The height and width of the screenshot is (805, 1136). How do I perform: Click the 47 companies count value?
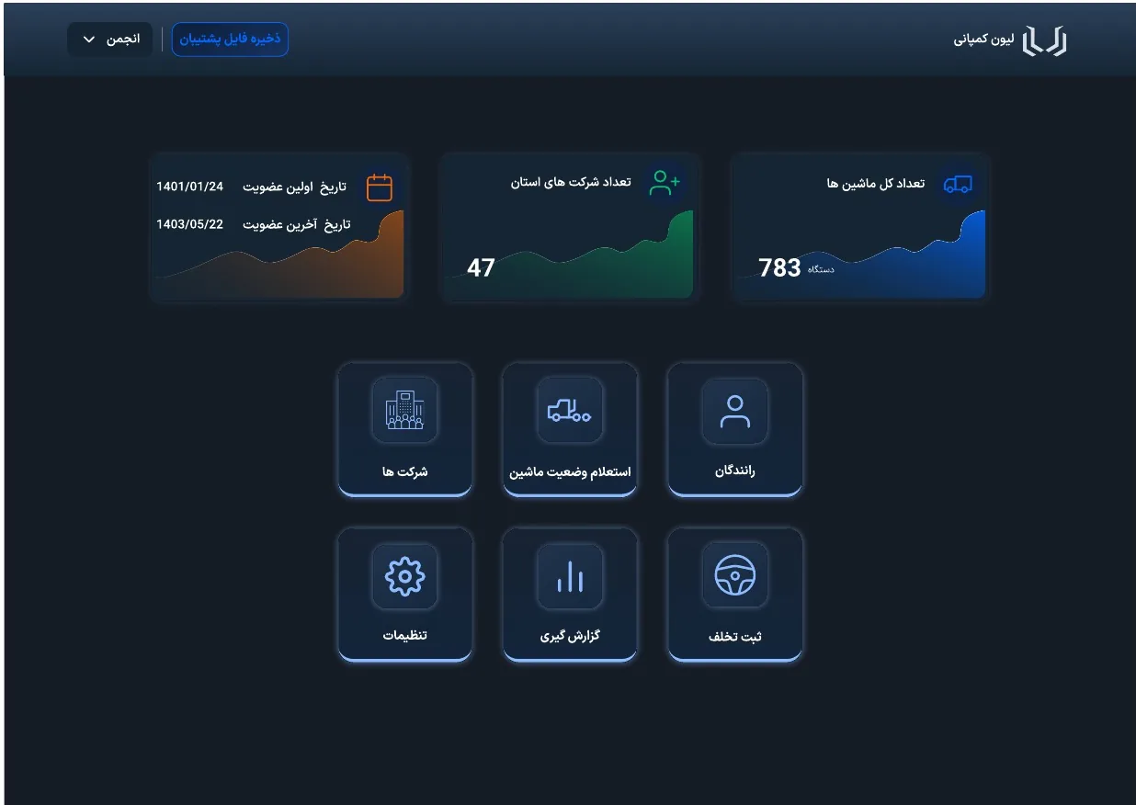point(481,267)
